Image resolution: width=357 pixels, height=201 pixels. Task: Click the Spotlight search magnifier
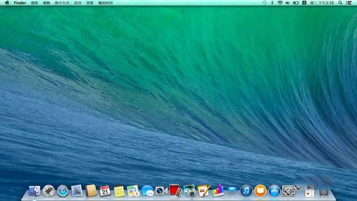(x=340, y=3)
